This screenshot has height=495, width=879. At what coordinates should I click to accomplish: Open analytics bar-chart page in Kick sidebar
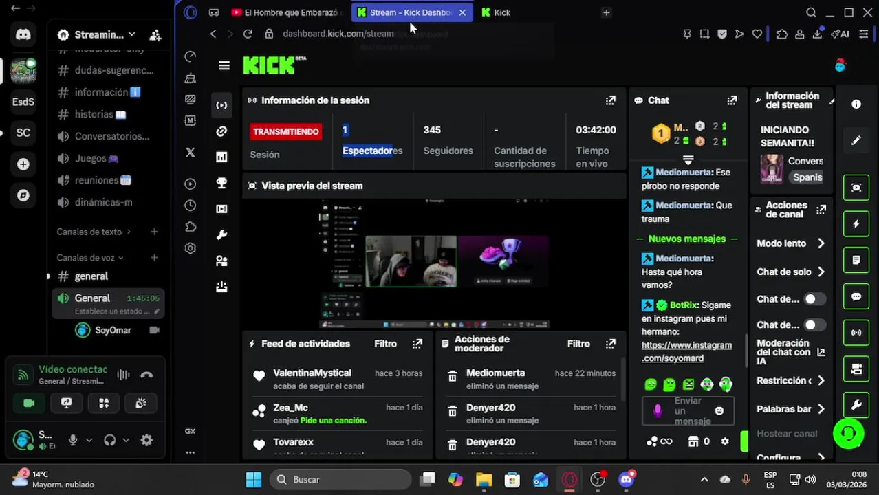(221, 157)
